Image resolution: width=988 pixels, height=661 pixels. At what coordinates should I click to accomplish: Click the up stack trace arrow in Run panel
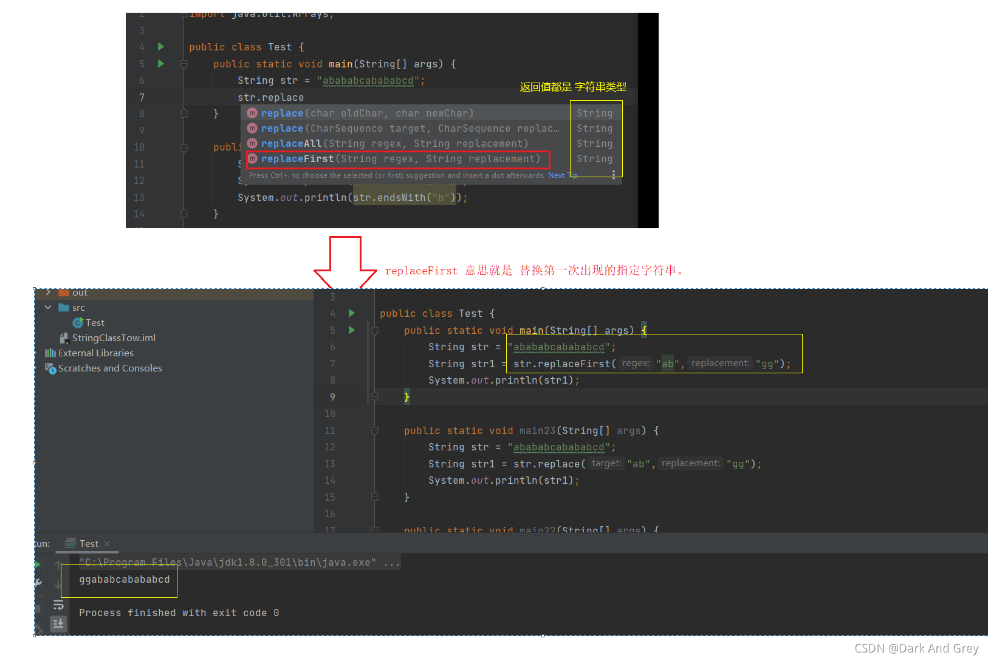[x=58, y=565]
